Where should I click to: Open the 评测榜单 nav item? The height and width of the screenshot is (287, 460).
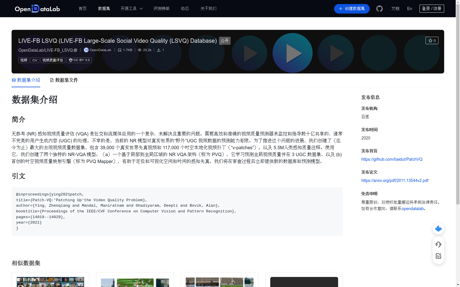click(x=161, y=9)
